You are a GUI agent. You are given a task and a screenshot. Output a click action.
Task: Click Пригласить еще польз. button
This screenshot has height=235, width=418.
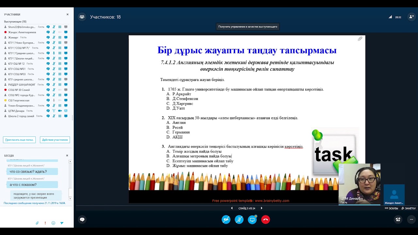pyautogui.click(x=19, y=140)
